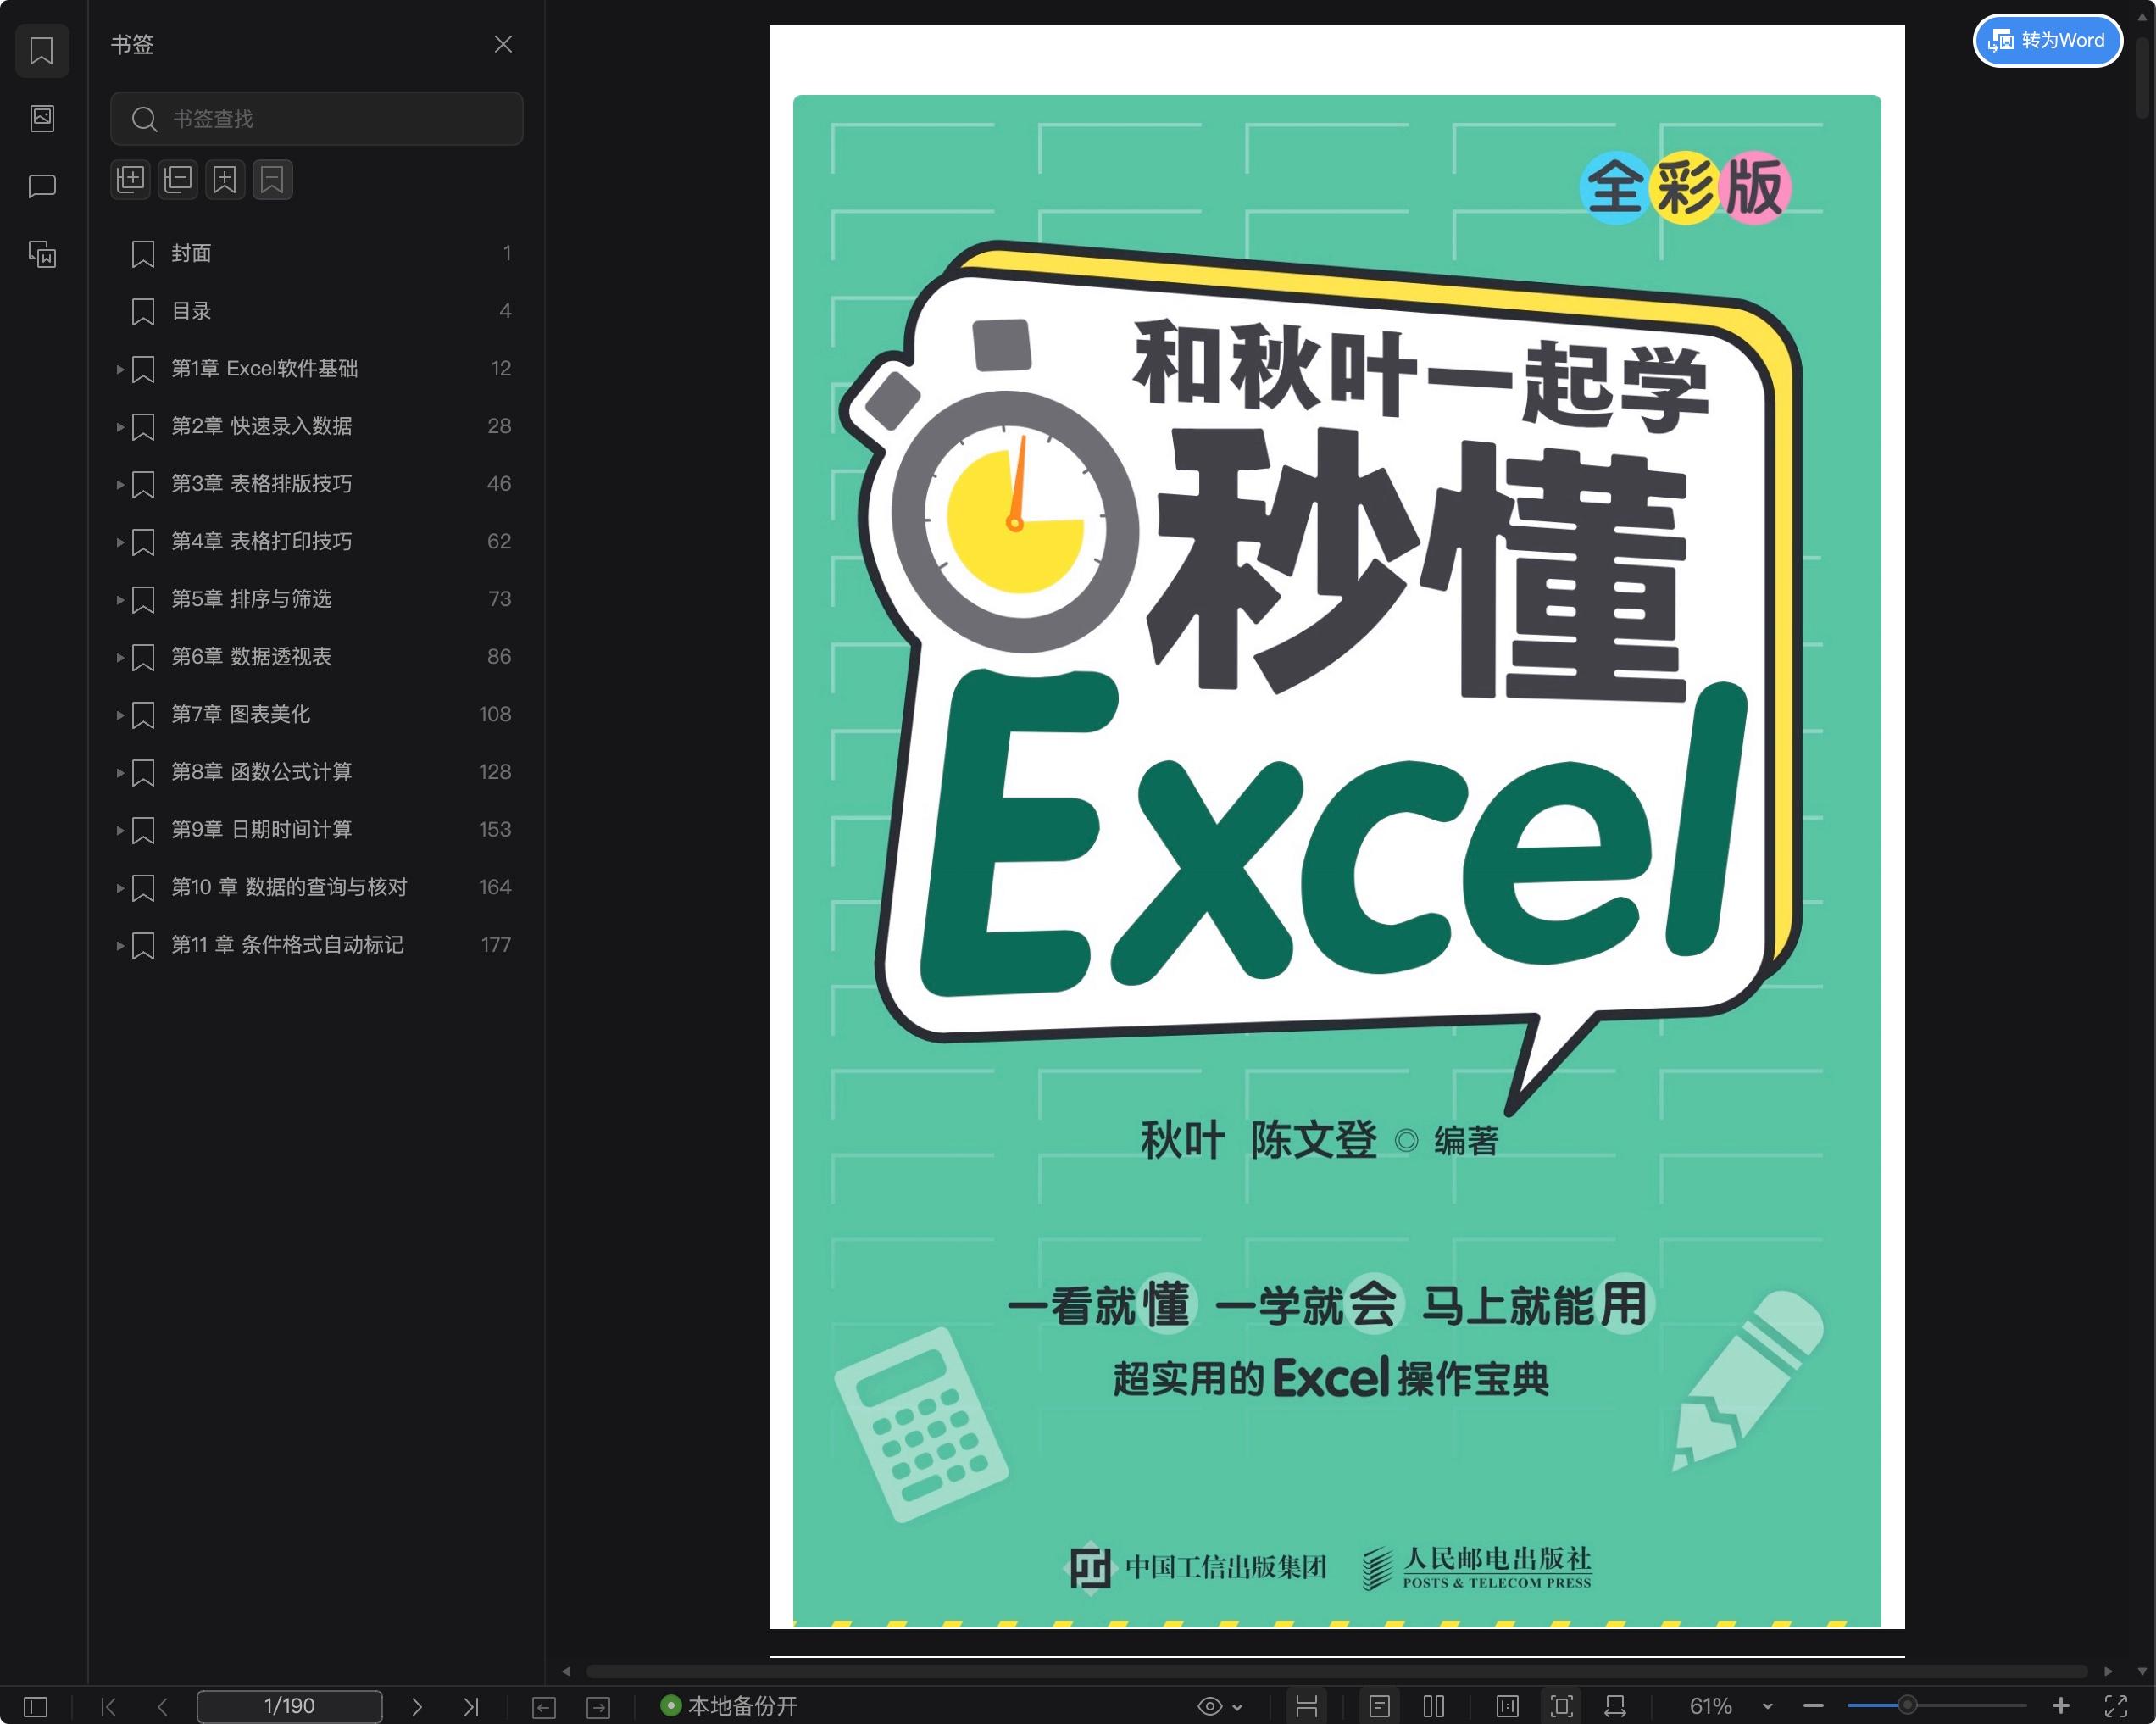
Task: Click the next view forward icon
Action: pos(598,1706)
